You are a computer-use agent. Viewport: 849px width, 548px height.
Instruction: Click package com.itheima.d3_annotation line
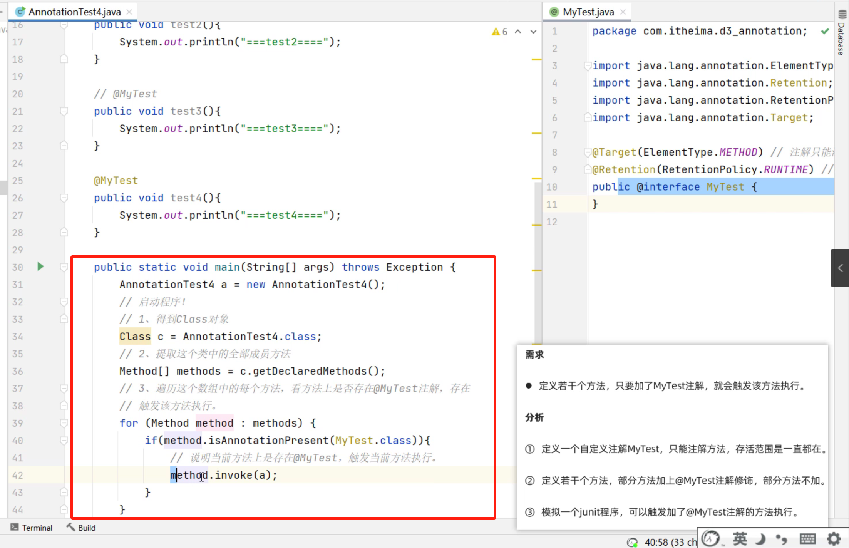click(x=700, y=31)
